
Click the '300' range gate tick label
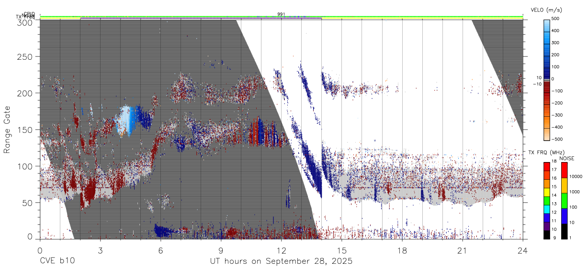tap(26, 22)
